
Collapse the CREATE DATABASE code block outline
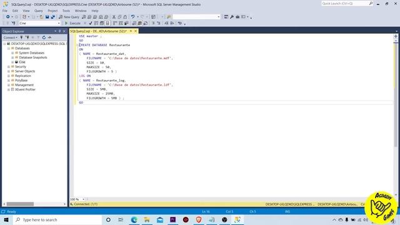coord(77,45)
